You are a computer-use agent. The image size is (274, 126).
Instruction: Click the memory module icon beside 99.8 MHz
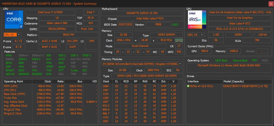click(179, 40)
